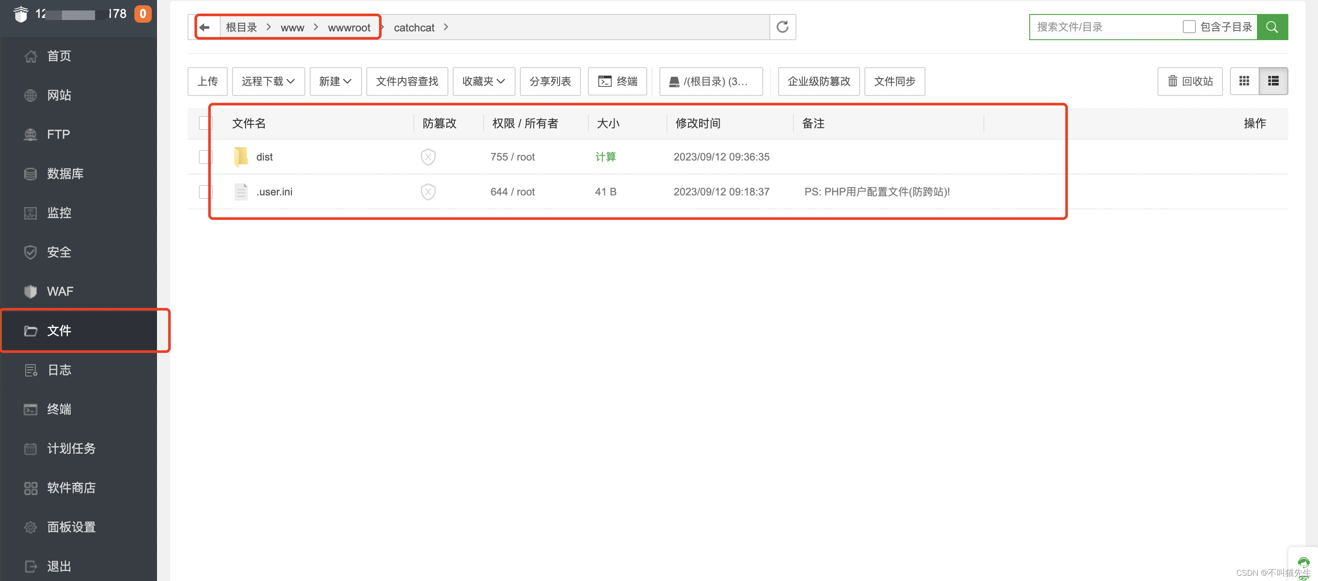This screenshot has height=581, width=1318.
Task: Run the file search magnifier button
Action: [1272, 27]
